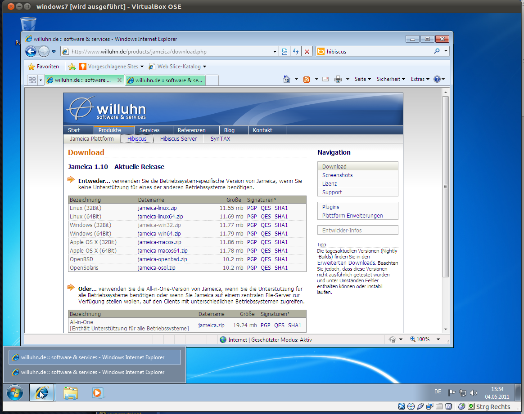This screenshot has width=524, height=414.
Task: Open the recent pages dropdown arrow
Action: pos(54,51)
